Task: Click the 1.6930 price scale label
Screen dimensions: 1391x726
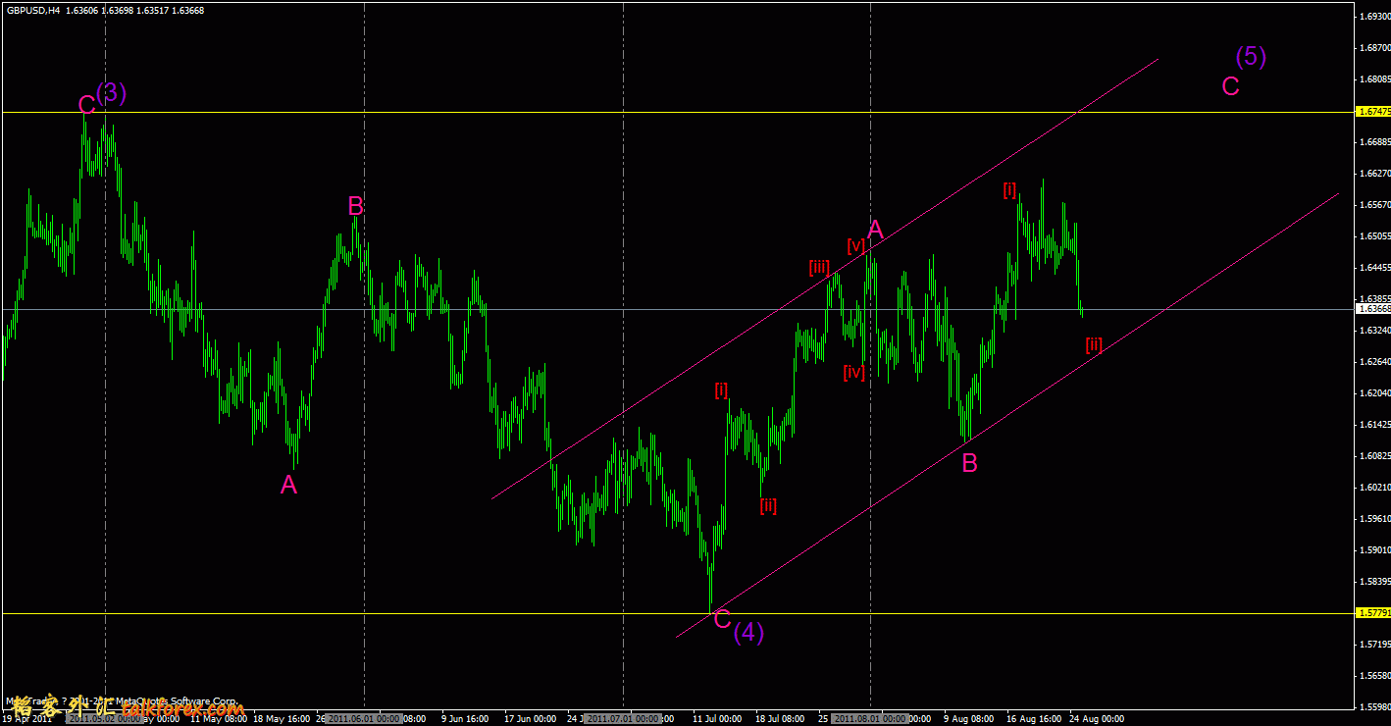Action: pyautogui.click(x=1373, y=17)
